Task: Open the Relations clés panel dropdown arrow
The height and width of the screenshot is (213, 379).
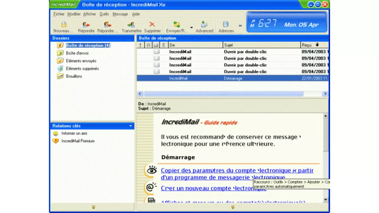Action: 131,126
